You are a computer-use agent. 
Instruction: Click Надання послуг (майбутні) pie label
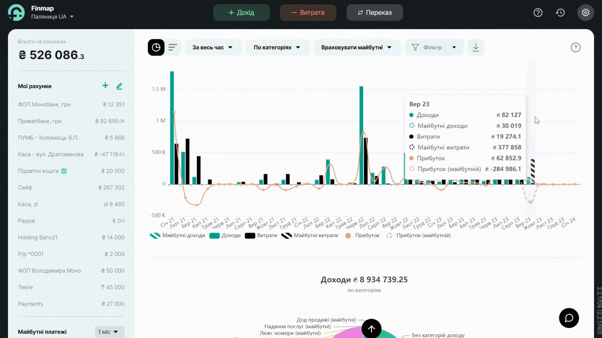[x=297, y=326]
